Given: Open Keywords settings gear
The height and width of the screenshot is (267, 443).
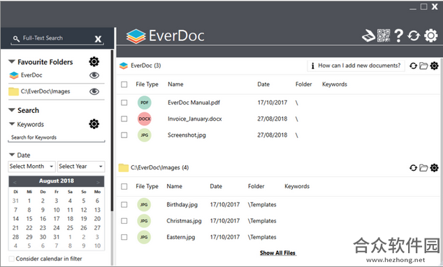Looking at the screenshot, I should 94,124.
